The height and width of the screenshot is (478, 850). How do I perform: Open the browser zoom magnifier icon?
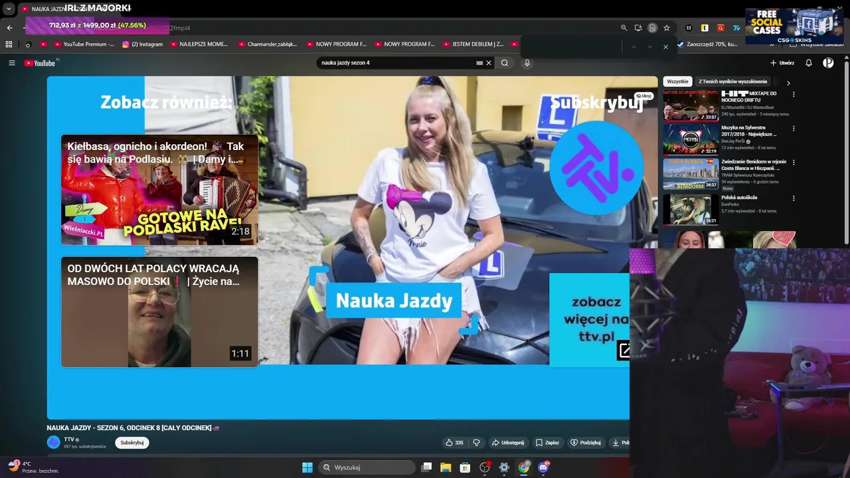click(x=624, y=28)
